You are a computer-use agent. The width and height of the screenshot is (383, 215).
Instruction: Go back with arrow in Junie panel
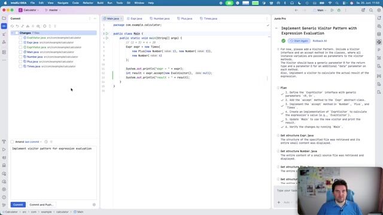[x=276, y=28]
